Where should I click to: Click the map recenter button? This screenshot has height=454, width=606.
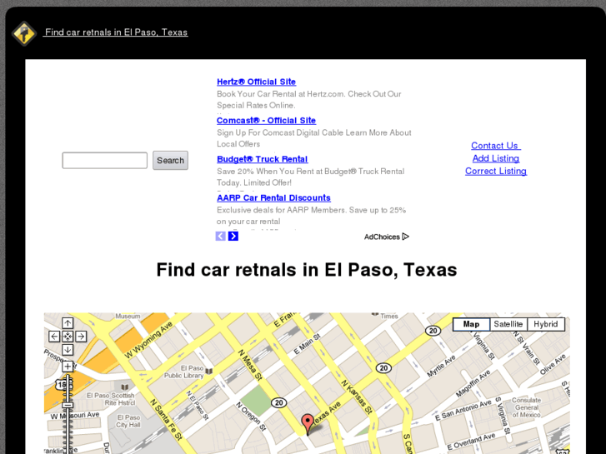pyautogui.click(x=68, y=337)
